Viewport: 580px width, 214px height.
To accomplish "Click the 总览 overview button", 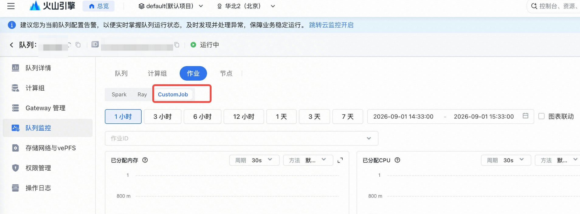I will pos(98,6).
